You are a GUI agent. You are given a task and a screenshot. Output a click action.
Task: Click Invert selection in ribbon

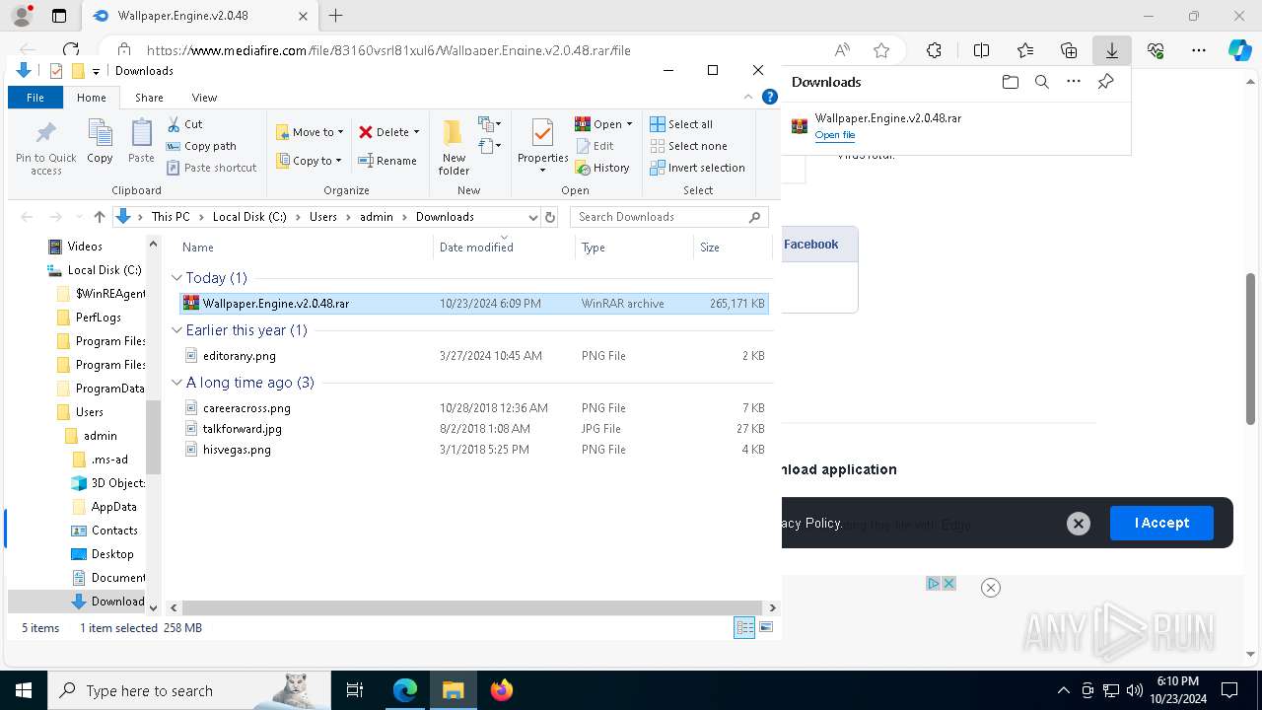click(697, 168)
